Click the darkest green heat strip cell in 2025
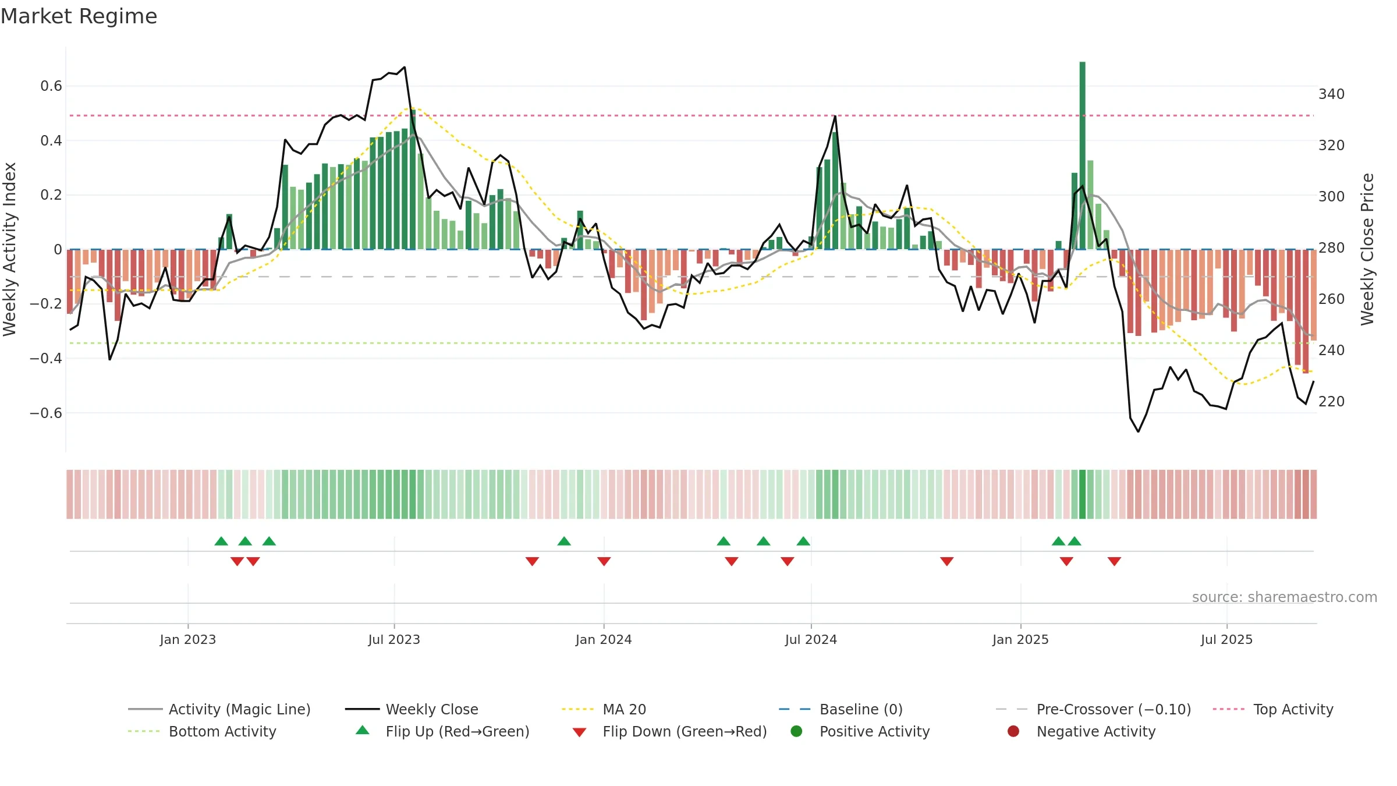Viewport: 1397px width, 786px height. coord(1083,494)
